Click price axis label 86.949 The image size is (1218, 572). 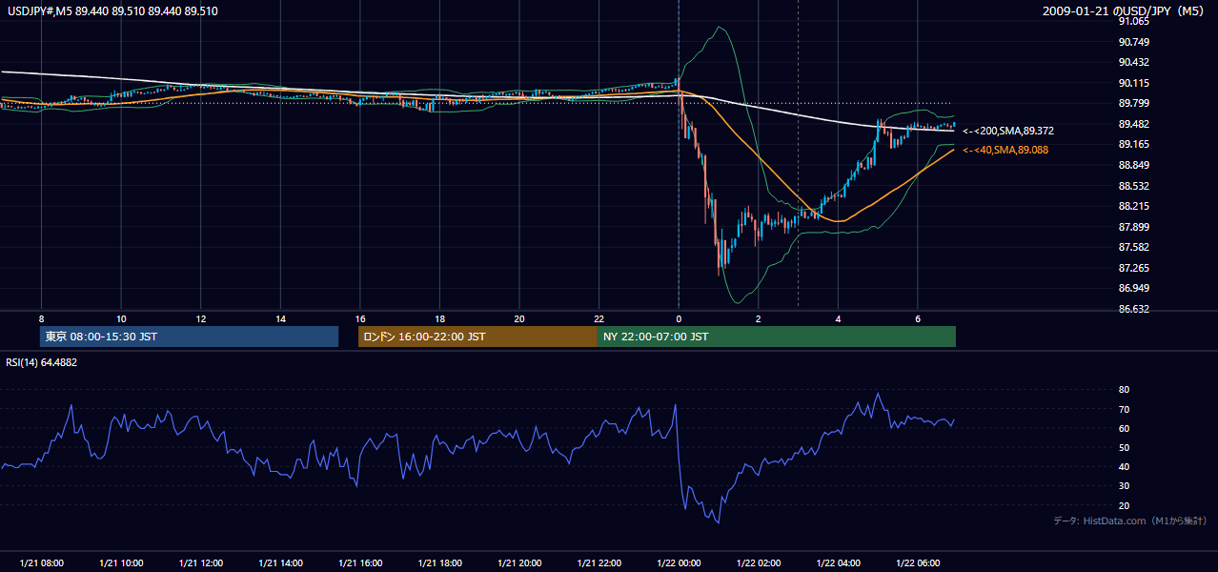(1135, 288)
